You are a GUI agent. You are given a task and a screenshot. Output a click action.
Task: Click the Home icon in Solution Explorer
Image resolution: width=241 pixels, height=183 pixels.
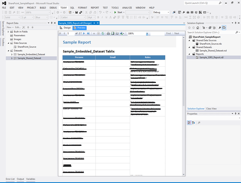[x=197, y=28]
